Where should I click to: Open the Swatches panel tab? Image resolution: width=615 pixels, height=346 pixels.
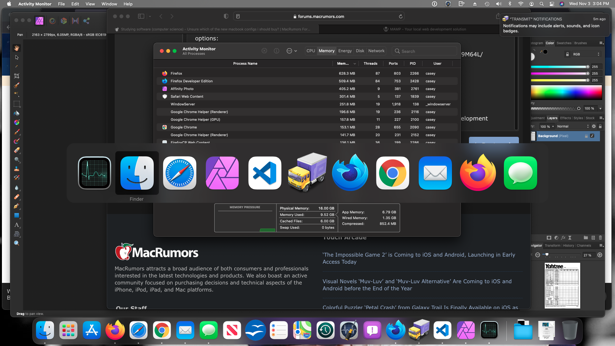pyautogui.click(x=564, y=43)
